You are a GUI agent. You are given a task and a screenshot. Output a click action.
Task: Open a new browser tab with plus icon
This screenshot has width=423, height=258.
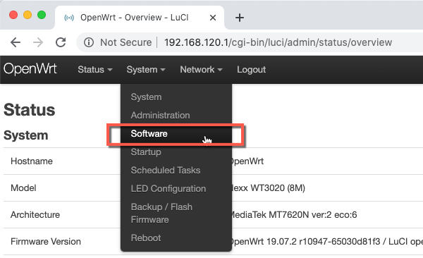(240, 18)
